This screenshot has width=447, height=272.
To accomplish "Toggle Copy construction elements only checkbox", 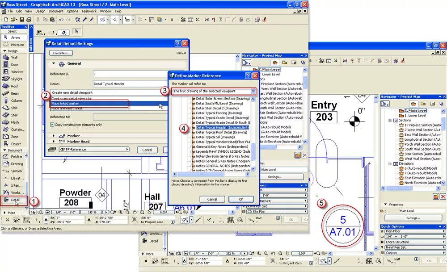I will 52,125.
